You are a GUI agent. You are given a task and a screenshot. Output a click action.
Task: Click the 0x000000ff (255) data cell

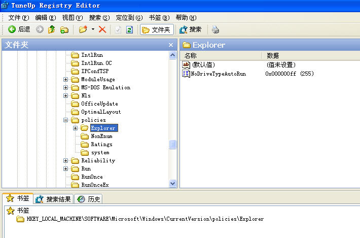[x=290, y=74]
